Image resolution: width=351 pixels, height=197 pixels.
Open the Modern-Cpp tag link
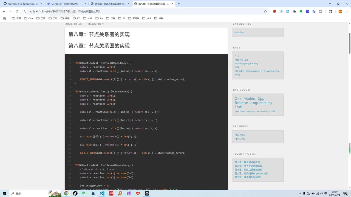click(241, 60)
